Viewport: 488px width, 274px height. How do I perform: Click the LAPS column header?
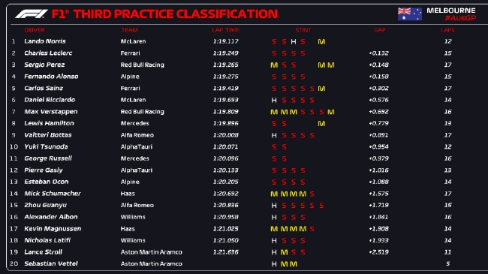447,30
